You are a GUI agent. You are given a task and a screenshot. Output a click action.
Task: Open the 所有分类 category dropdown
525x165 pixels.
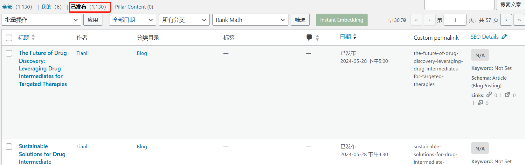click(x=184, y=20)
